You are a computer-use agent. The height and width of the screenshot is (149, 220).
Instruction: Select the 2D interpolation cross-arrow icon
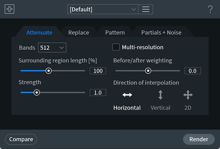[188, 95]
